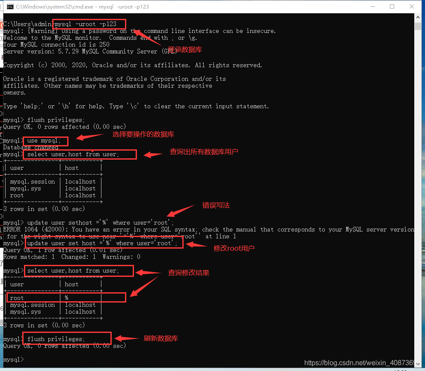Click the scrollbar down arrow
Image resolution: width=425 pixels, height=371 pixels.
click(418, 365)
